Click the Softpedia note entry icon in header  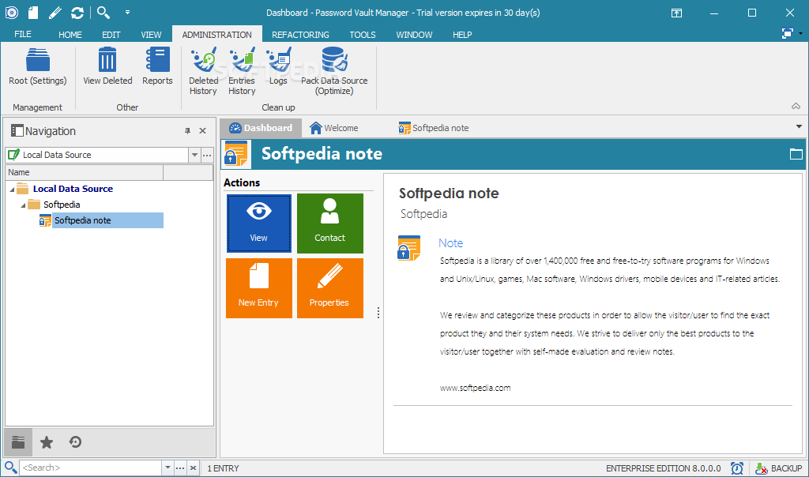pyautogui.click(x=236, y=154)
